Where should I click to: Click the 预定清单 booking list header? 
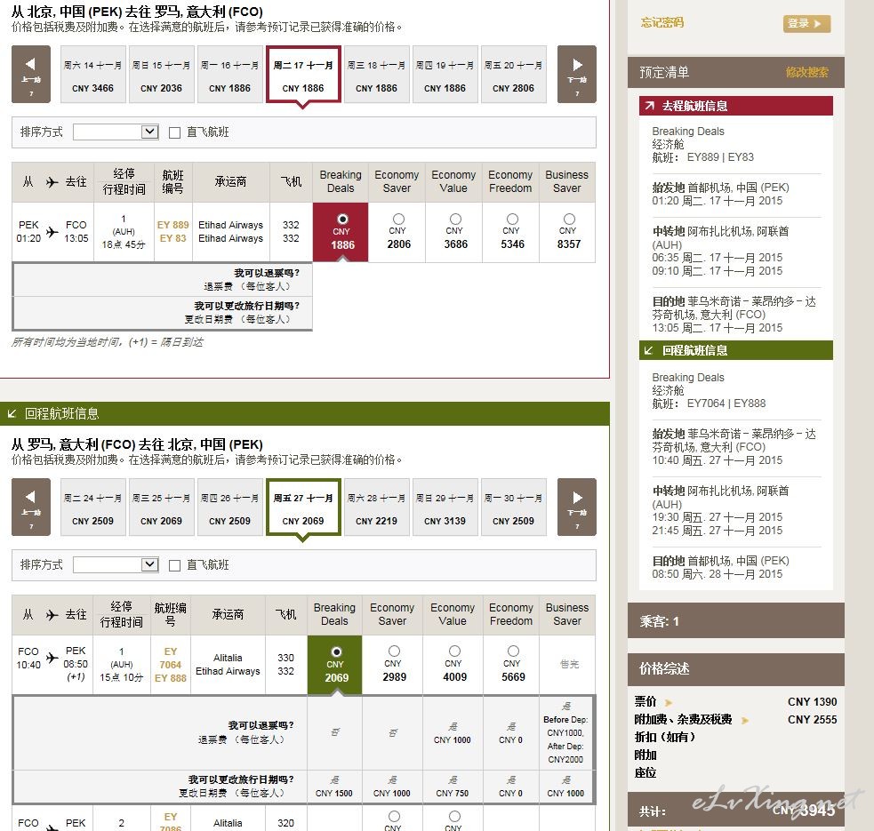(x=664, y=73)
